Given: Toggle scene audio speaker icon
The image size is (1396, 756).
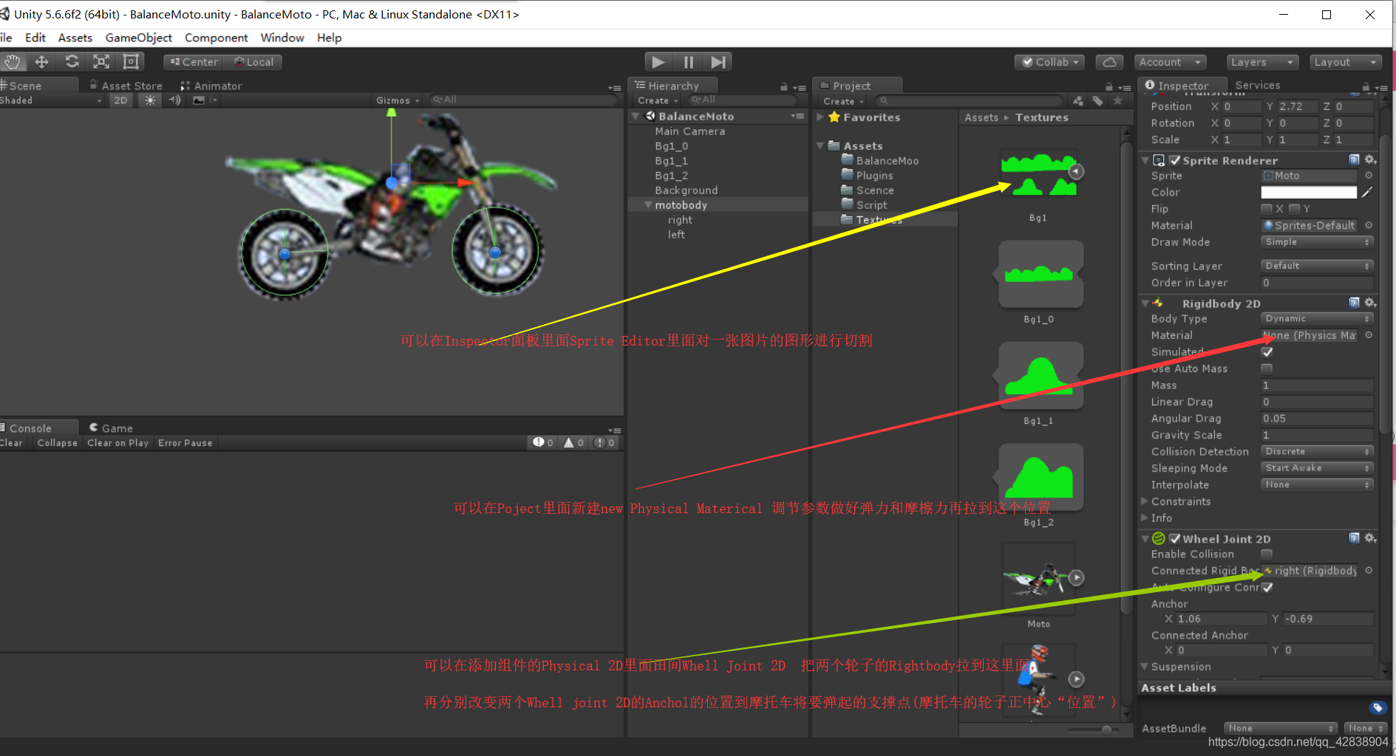Looking at the screenshot, I should pyautogui.click(x=174, y=100).
